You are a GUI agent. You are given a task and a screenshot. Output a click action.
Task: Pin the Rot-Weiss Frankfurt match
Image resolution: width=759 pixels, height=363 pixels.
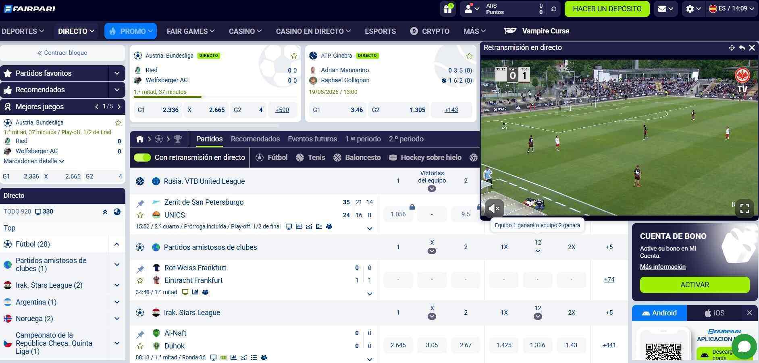coord(140,269)
